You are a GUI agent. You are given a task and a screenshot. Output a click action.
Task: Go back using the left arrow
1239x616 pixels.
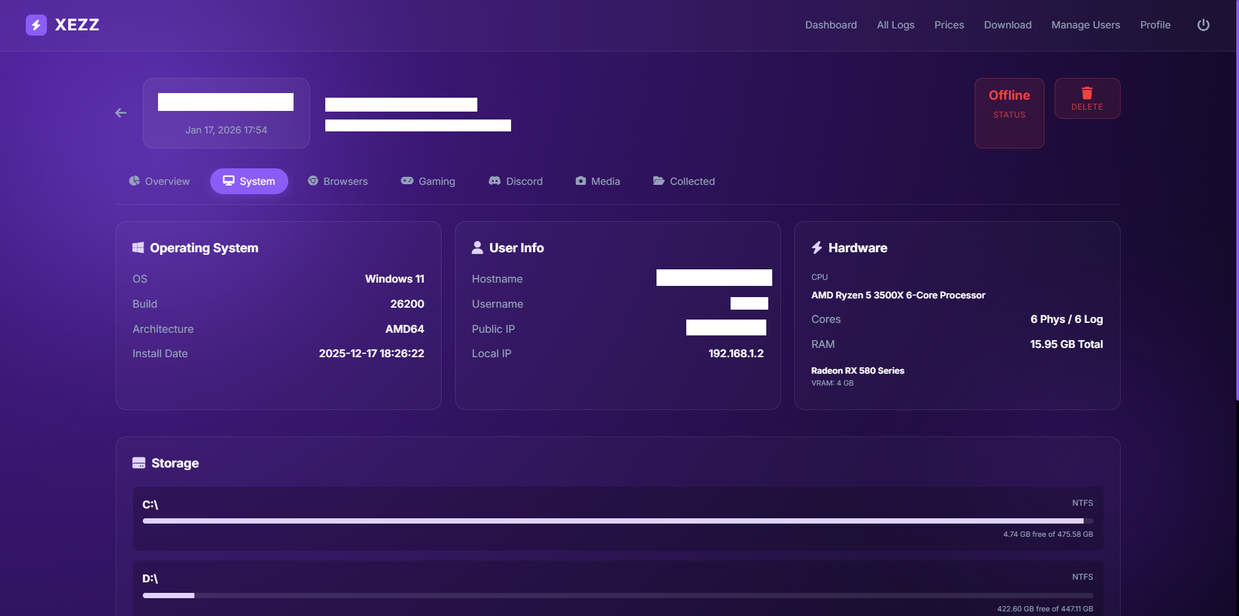tap(121, 113)
